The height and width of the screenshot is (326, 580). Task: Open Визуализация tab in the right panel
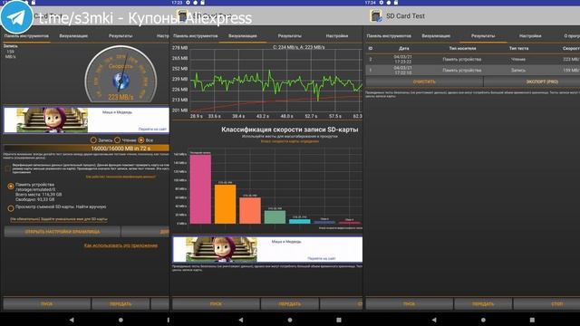(436, 36)
